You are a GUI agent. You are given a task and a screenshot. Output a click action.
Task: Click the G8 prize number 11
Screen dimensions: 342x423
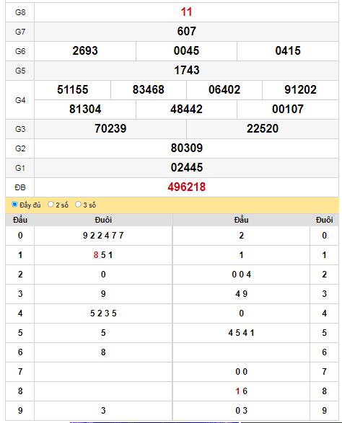point(186,12)
